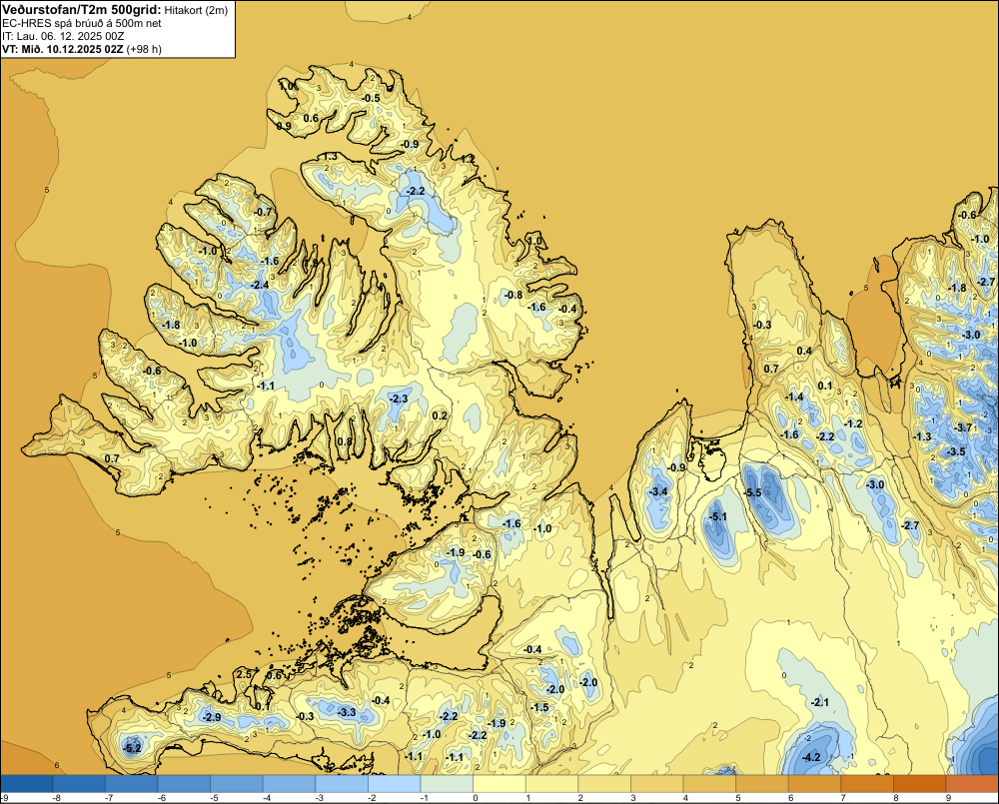Click the -0.7 temperature label
Viewport: 999px width, 804px height.
tap(263, 212)
